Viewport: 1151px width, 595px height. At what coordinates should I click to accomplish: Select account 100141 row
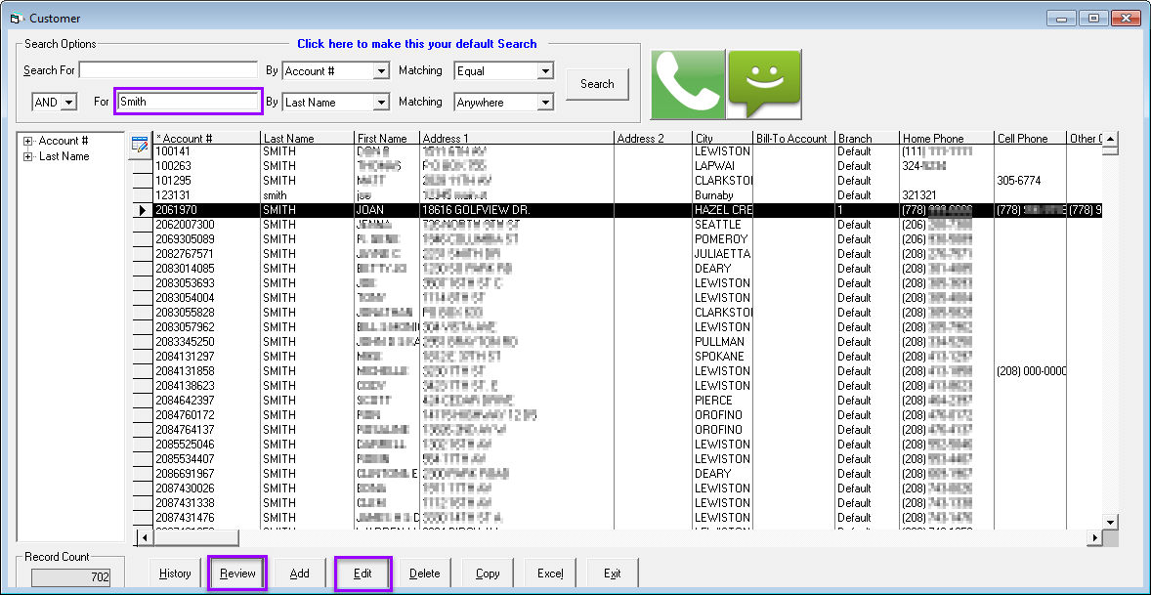point(627,151)
